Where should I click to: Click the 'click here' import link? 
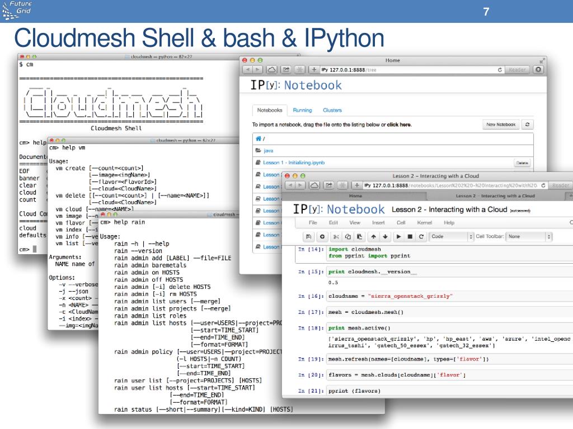tap(398, 125)
